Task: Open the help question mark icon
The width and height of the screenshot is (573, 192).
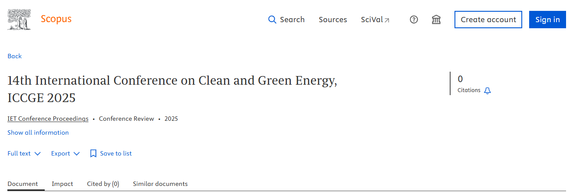Action: tap(414, 20)
